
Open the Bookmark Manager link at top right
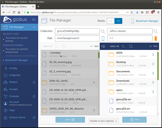147,21
